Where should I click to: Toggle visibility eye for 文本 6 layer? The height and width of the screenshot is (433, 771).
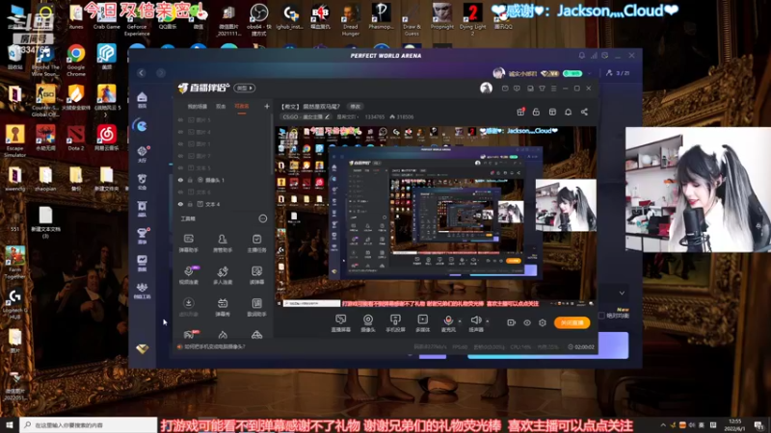tap(180, 191)
